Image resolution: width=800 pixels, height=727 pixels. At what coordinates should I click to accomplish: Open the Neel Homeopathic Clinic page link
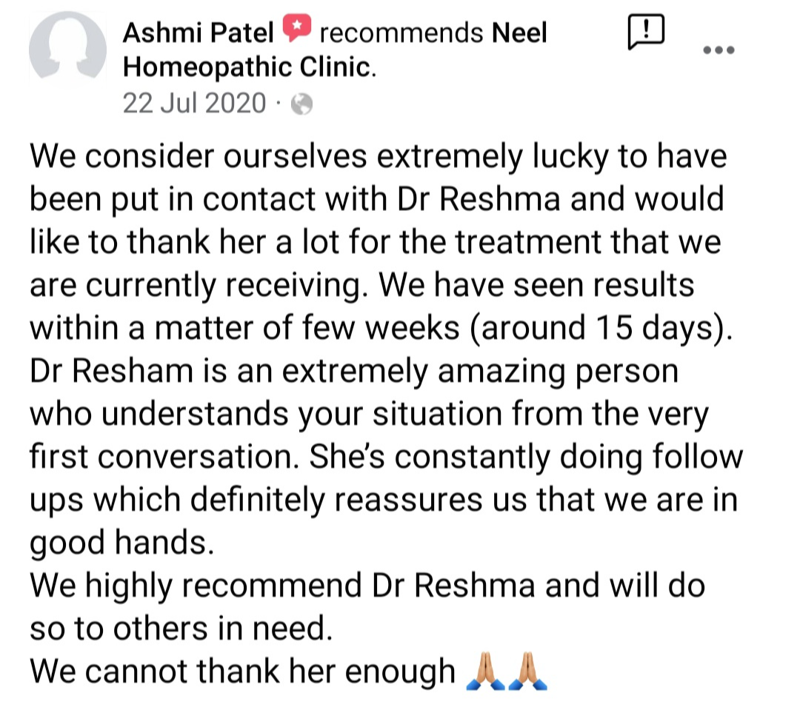tap(519, 33)
